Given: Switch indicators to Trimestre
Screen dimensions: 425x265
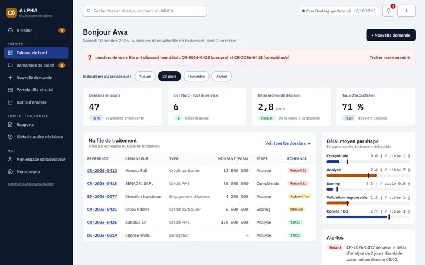Looking at the screenshot, I should [196, 76].
